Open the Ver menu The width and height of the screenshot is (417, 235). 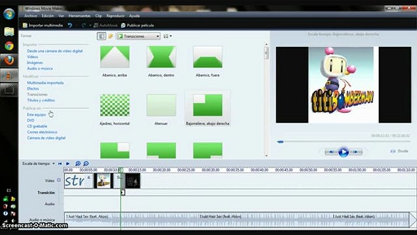coord(61,16)
